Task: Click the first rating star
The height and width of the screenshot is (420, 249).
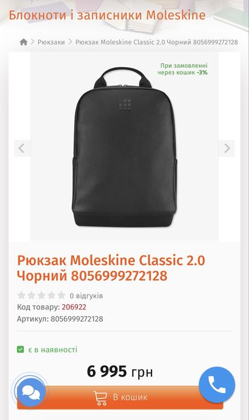Action: pyautogui.click(x=22, y=295)
